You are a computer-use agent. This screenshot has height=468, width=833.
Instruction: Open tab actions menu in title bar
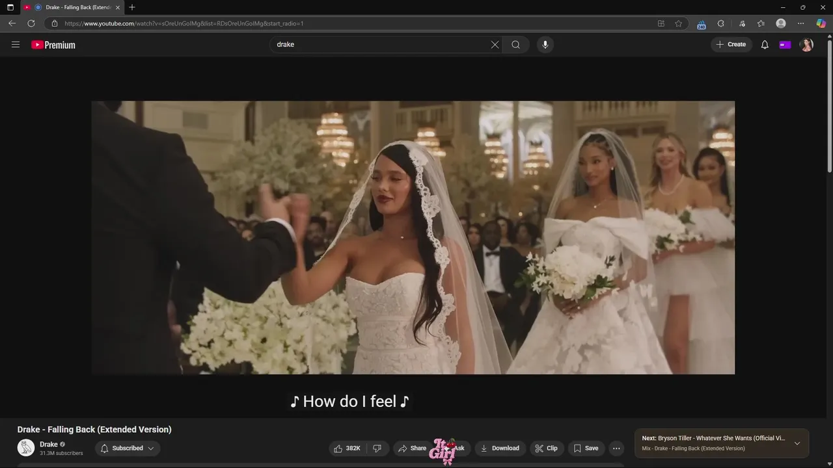[x=10, y=7]
